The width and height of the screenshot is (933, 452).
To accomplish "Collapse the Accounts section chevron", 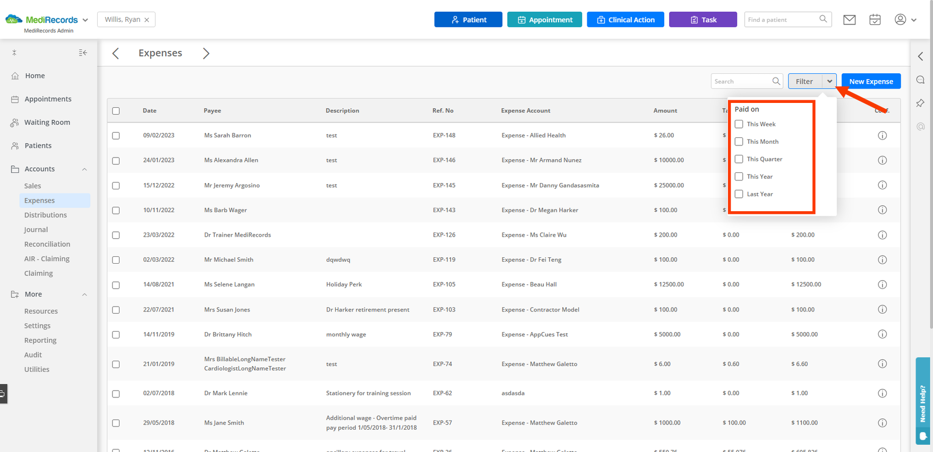I will point(84,169).
